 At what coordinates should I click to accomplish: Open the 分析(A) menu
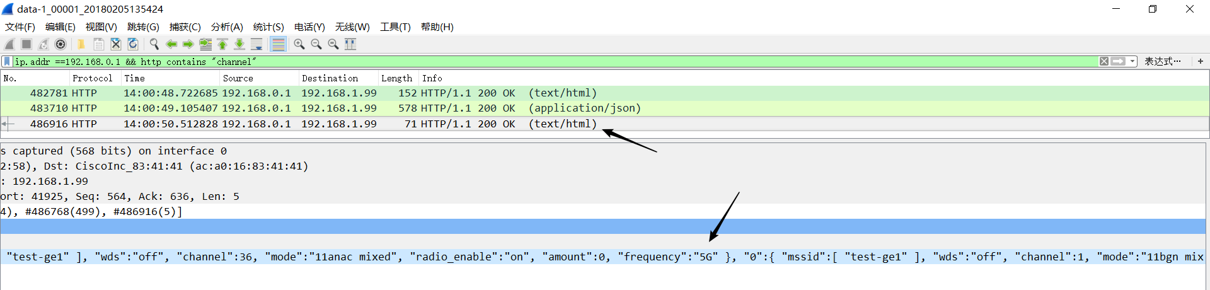(227, 26)
